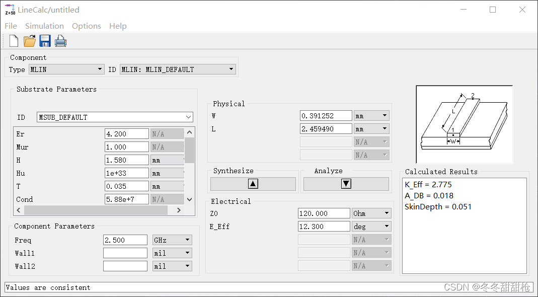Click the empty Wall2 input field

tap(125, 266)
